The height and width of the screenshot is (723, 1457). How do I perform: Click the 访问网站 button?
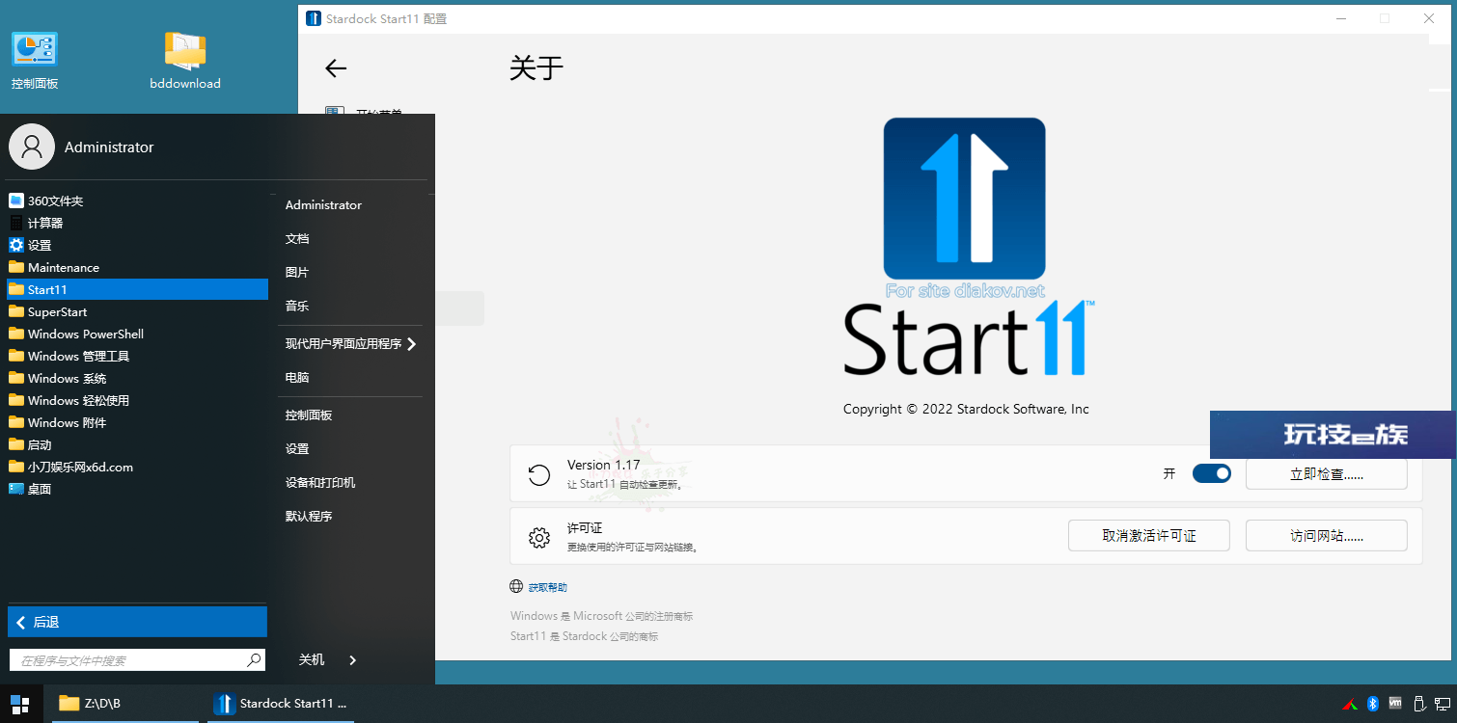[1327, 536]
